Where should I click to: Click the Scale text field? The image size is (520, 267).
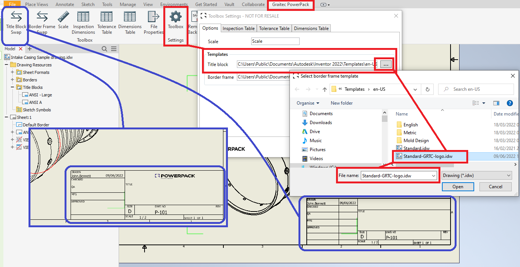point(275,41)
